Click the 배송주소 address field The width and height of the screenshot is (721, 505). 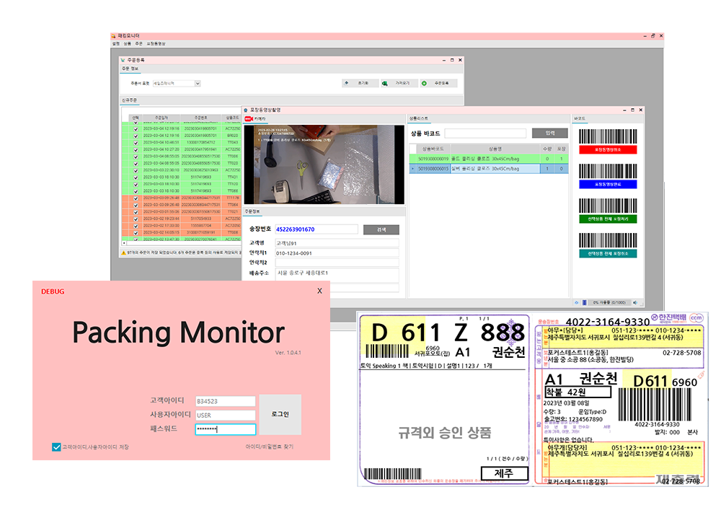[337, 275]
